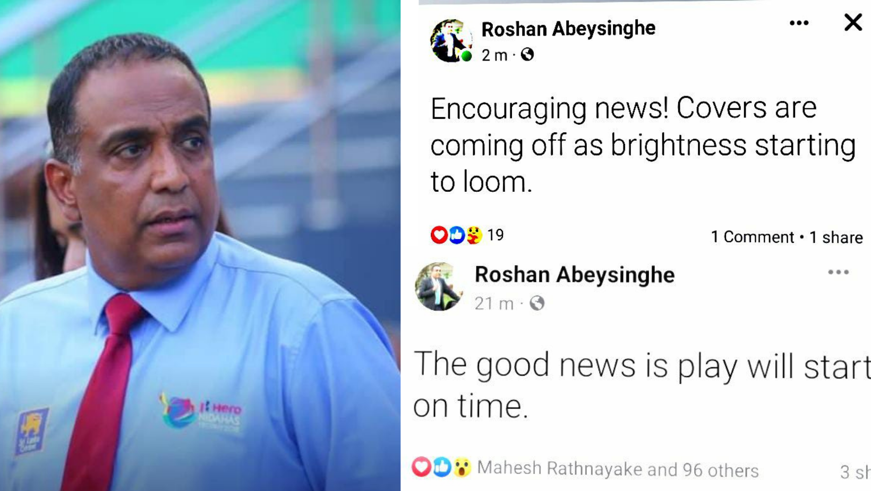Click second post profile picture avatar
Viewport: 871px width, 491px height.
pyautogui.click(x=439, y=286)
